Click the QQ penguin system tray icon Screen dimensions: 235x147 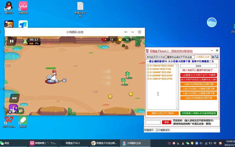[183, 143]
